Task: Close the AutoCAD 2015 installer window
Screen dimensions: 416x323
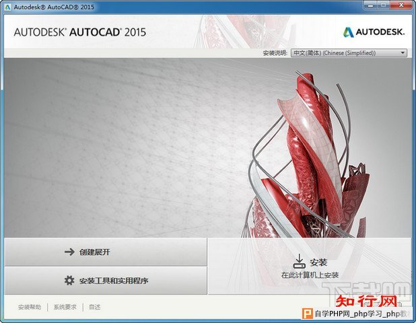Action: tap(401, 5)
